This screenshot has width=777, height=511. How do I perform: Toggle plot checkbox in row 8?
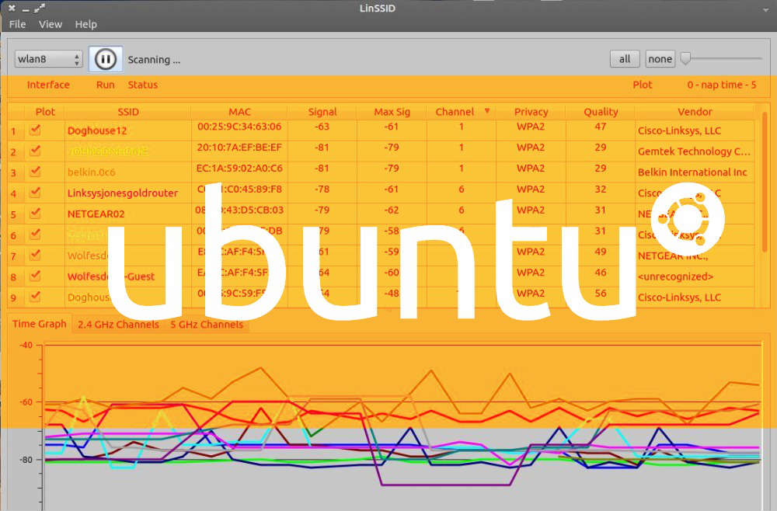[35, 276]
